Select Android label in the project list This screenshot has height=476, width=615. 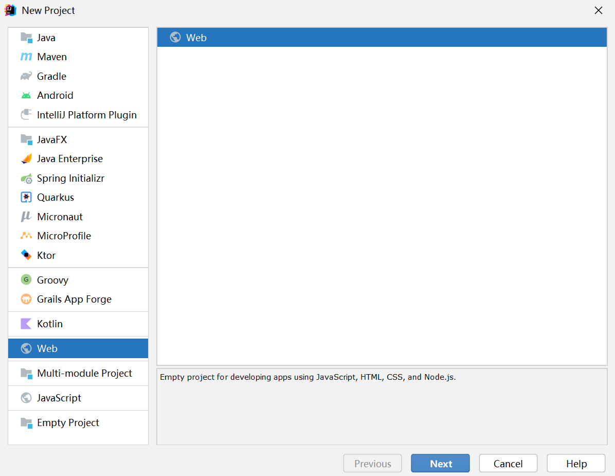tap(56, 95)
